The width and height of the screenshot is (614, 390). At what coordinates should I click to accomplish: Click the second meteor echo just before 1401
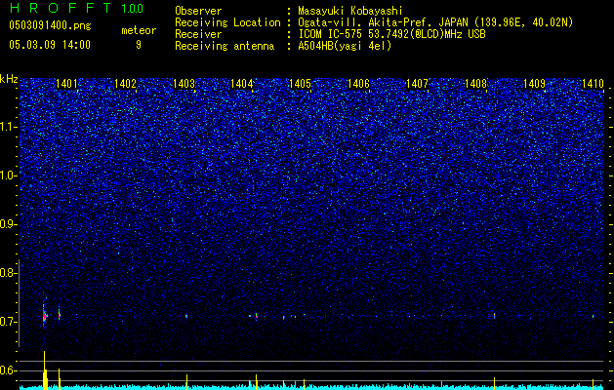point(60,315)
